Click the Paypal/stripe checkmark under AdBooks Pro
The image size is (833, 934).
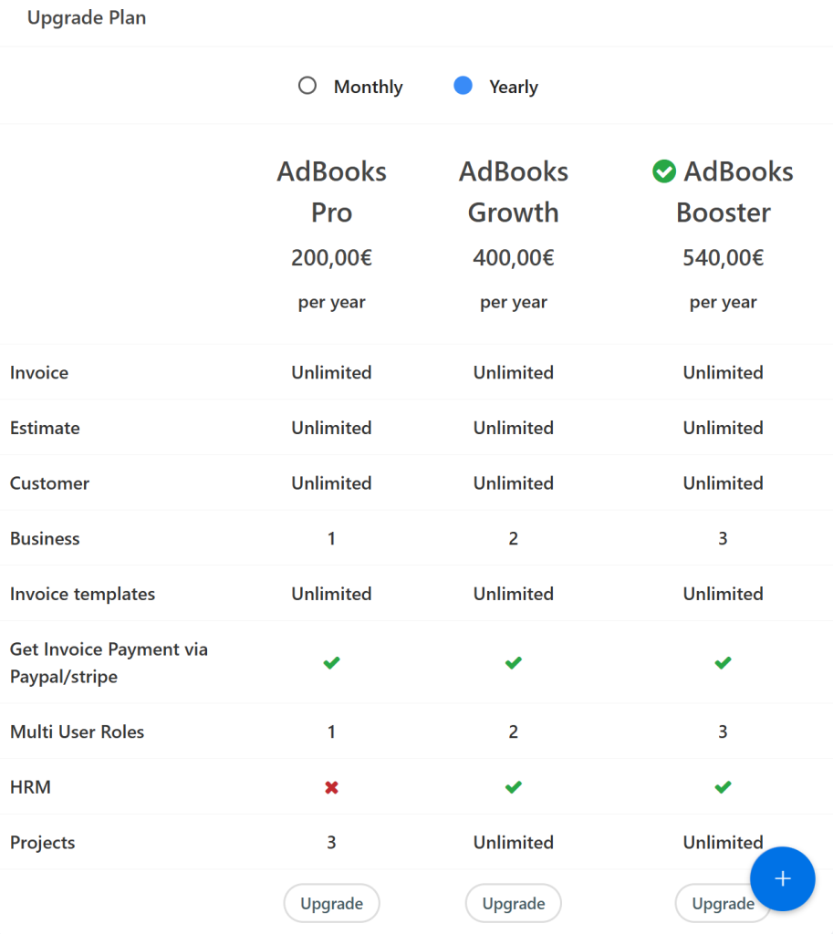point(331,663)
